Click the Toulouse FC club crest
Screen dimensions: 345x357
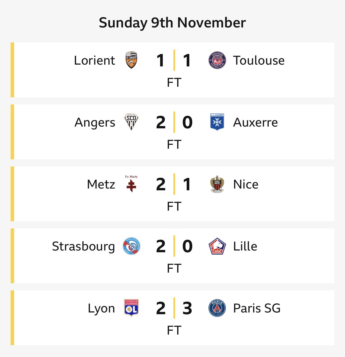(x=217, y=60)
